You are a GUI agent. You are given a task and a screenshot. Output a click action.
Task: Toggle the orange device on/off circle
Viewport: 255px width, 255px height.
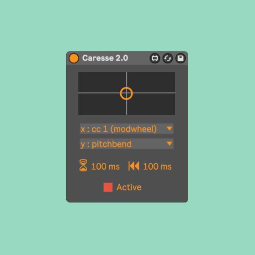click(x=74, y=58)
